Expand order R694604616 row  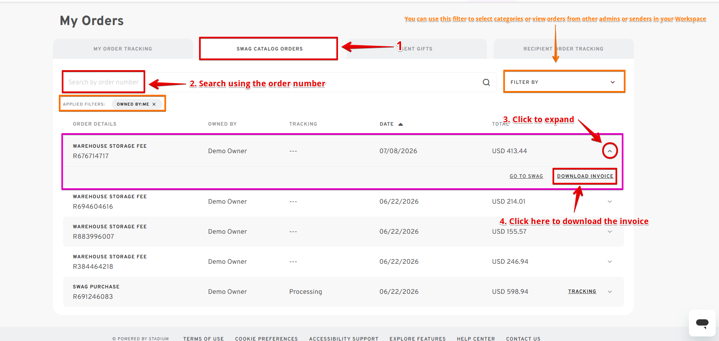610,202
